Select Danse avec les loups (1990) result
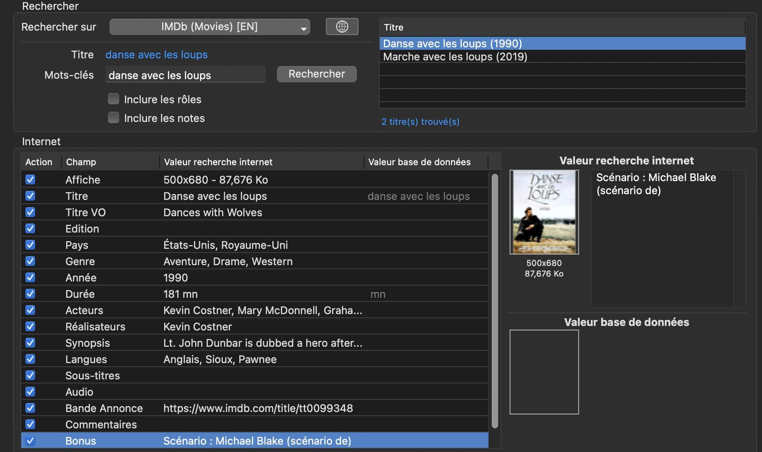 point(452,44)
